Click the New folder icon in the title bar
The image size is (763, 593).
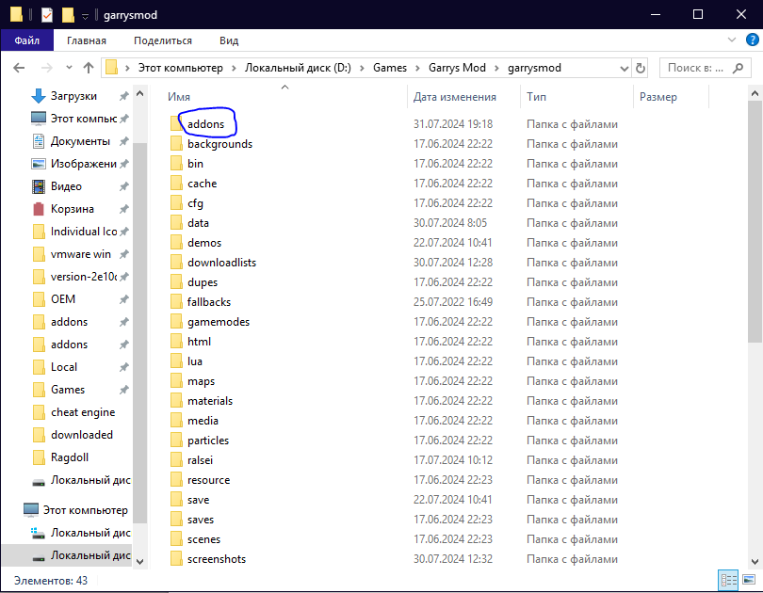(x=68, y=14)
